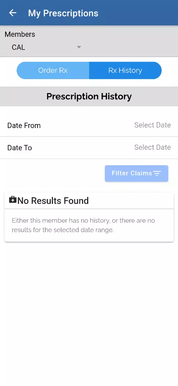
Task: Click the no history message text
Action: pos(83,225)
